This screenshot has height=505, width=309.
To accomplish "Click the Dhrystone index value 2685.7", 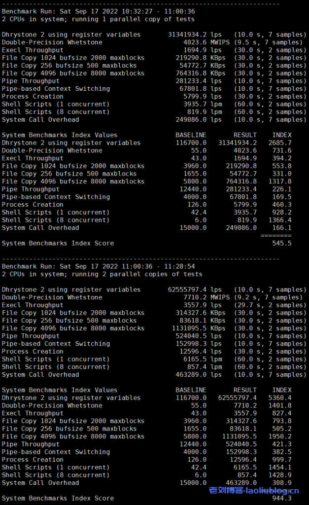I will coord(281,143).
